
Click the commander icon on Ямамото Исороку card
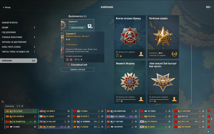[x=141, y=99]
